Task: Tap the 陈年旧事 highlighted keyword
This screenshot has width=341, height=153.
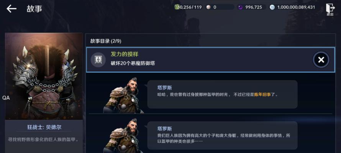Action: tap(262, 94)
